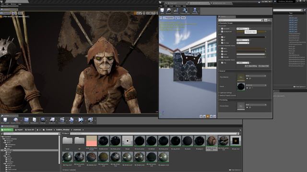
Task: Toggle the first checkbox under Vector Parameter Values
Action: click(222, 49)
